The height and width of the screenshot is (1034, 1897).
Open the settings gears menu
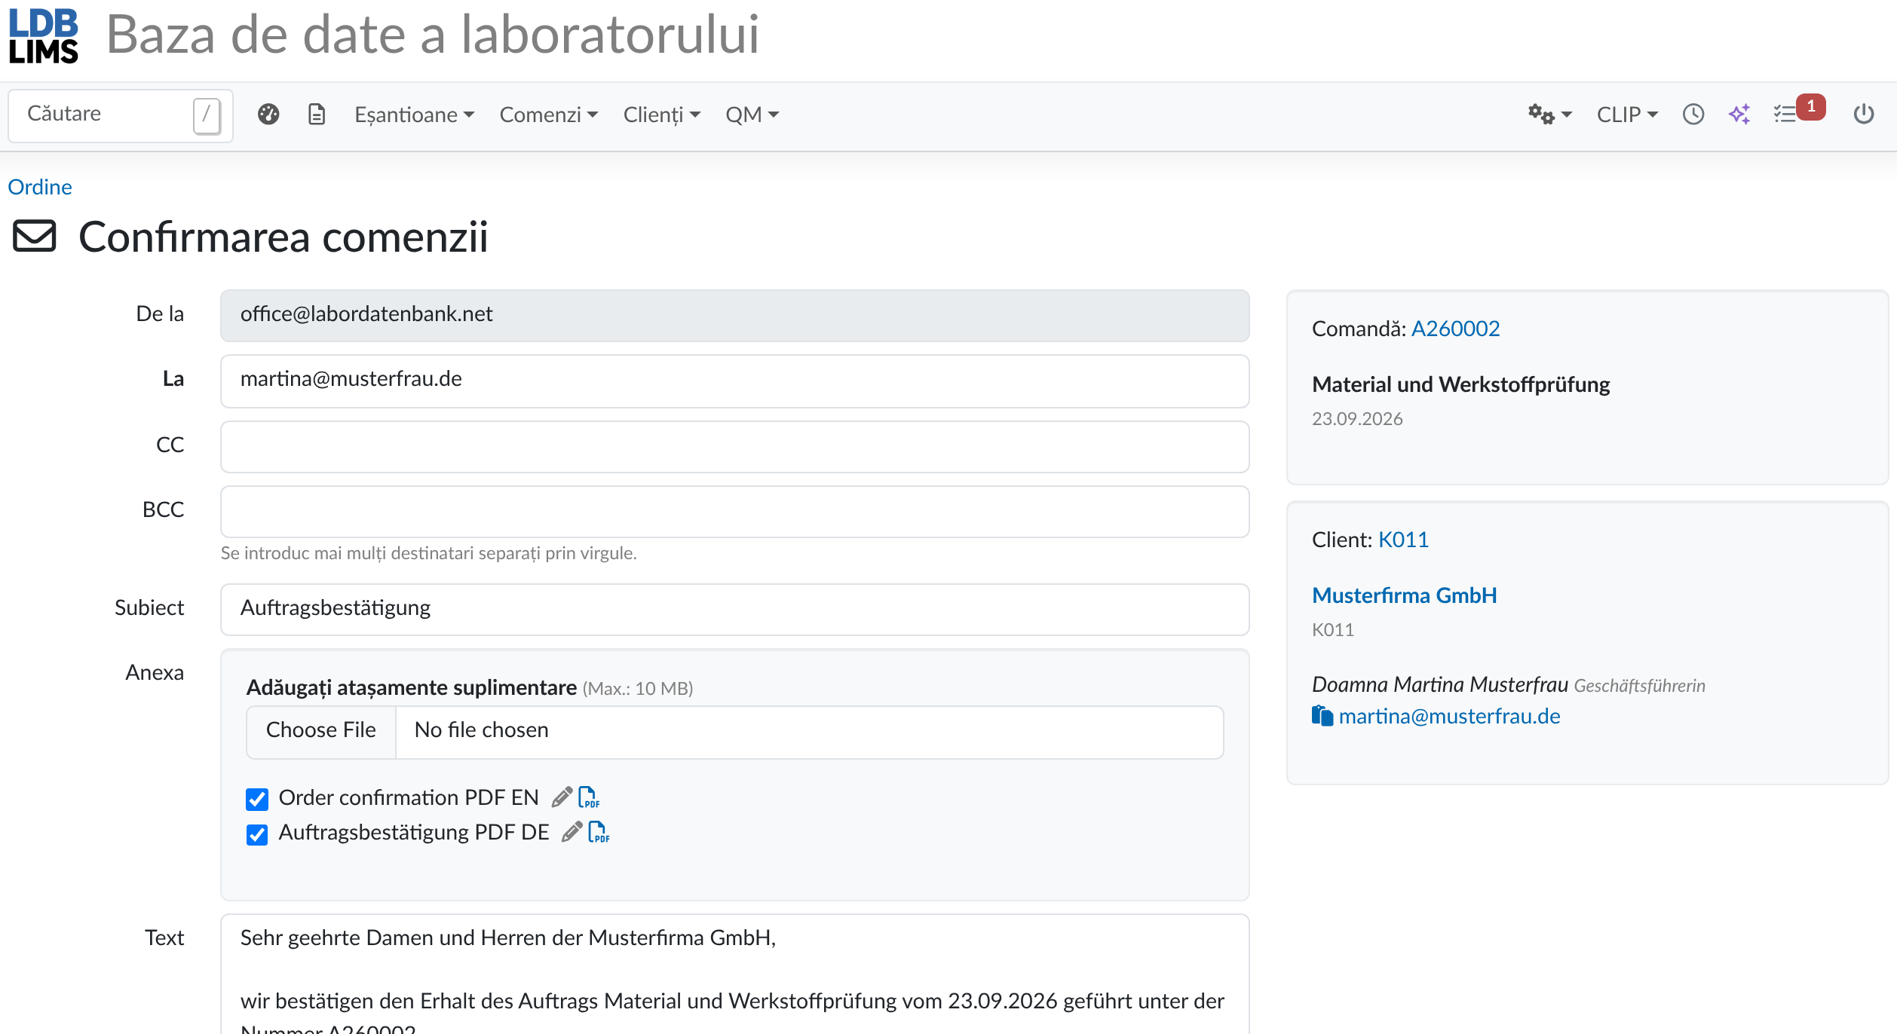1549,115
